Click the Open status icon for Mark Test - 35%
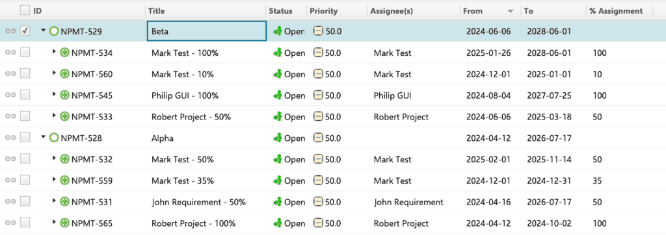This screenshot has width=666, height=235. [x=278, y=180]
